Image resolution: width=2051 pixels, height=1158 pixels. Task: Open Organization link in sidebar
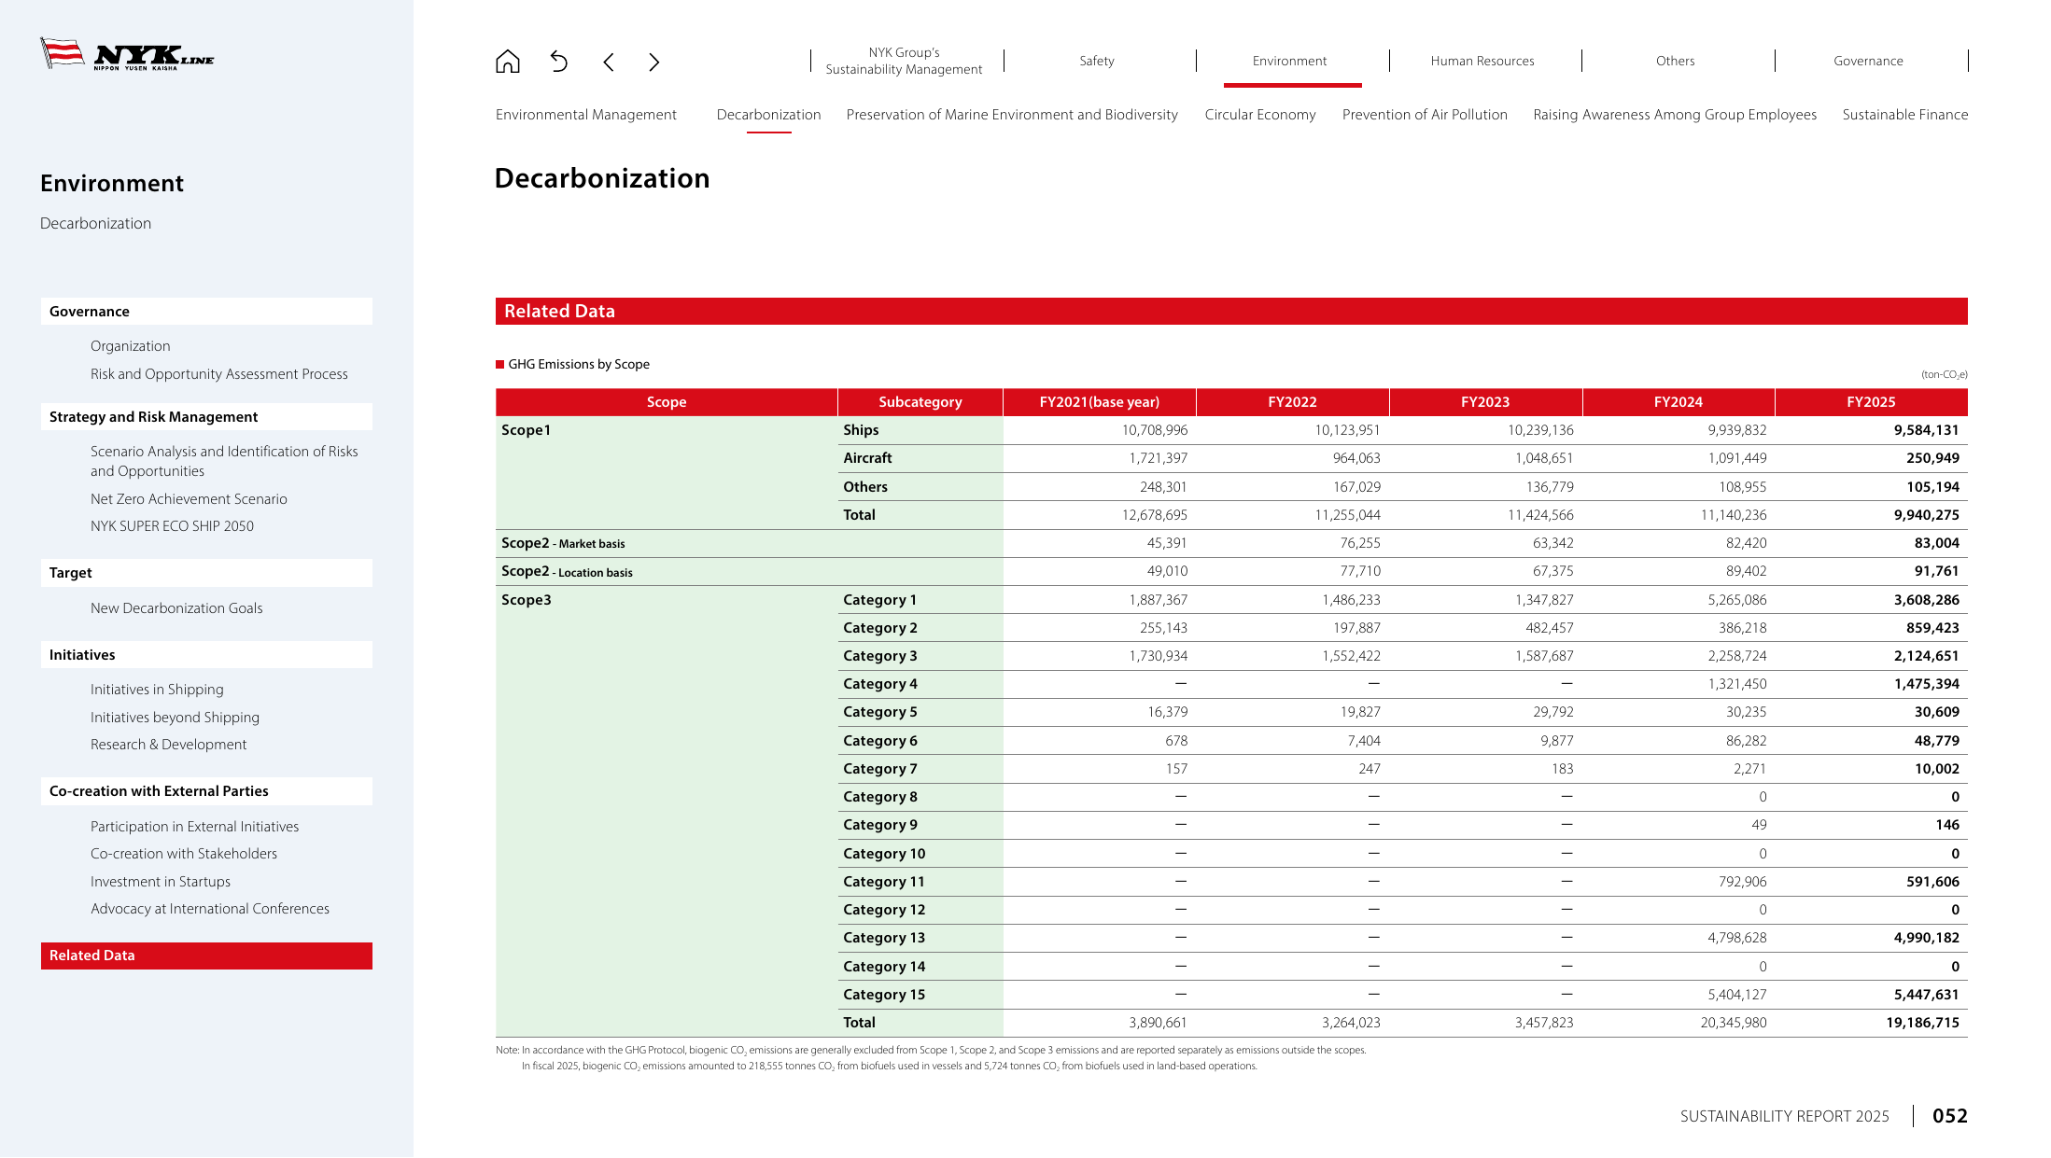pyautogui.click(x=131, y=346)
